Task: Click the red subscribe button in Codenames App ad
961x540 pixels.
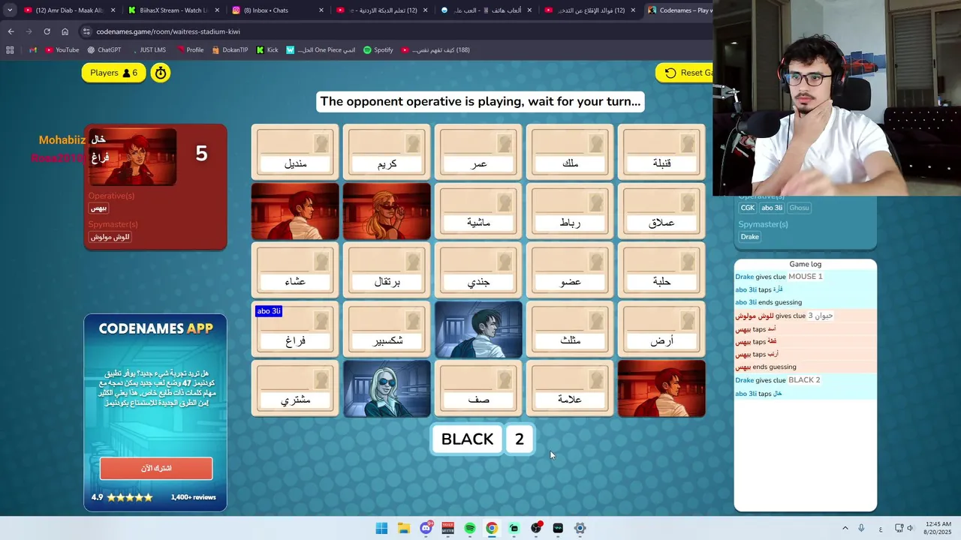Action: pos(156,468)
